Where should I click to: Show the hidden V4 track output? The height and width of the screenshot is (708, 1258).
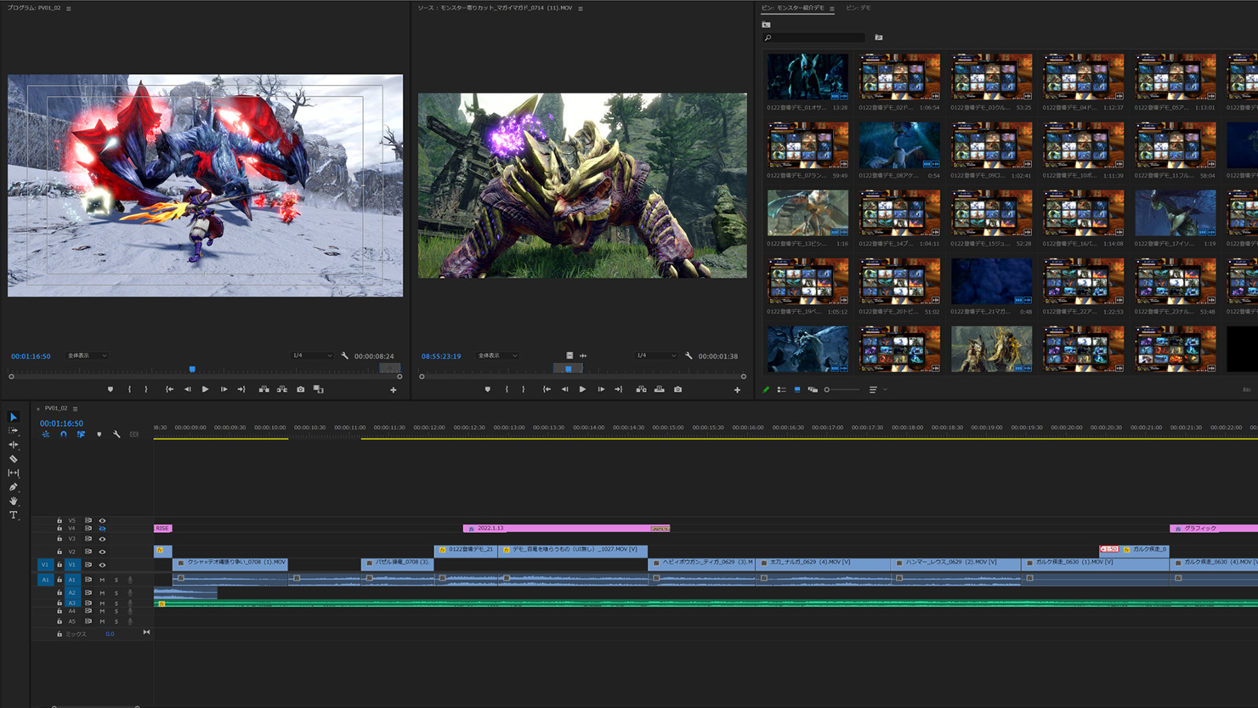[x=102, y=529]
